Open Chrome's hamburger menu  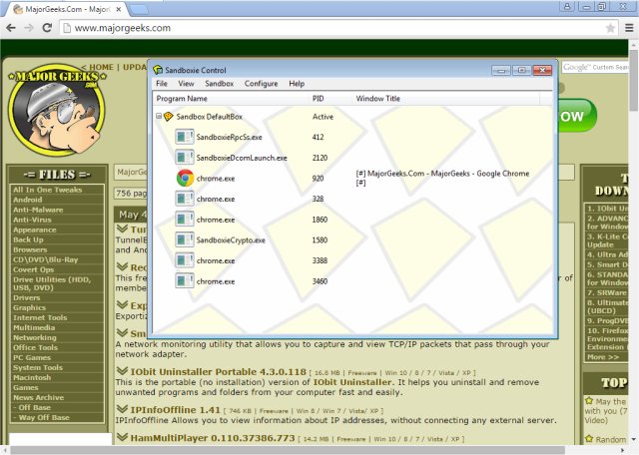point(629,28)
